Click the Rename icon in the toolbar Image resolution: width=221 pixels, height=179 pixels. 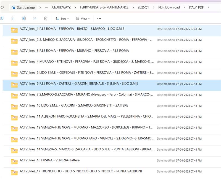point(24,18)
